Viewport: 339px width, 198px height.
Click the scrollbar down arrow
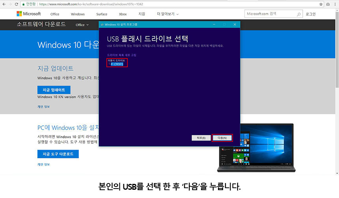point(337,173)
